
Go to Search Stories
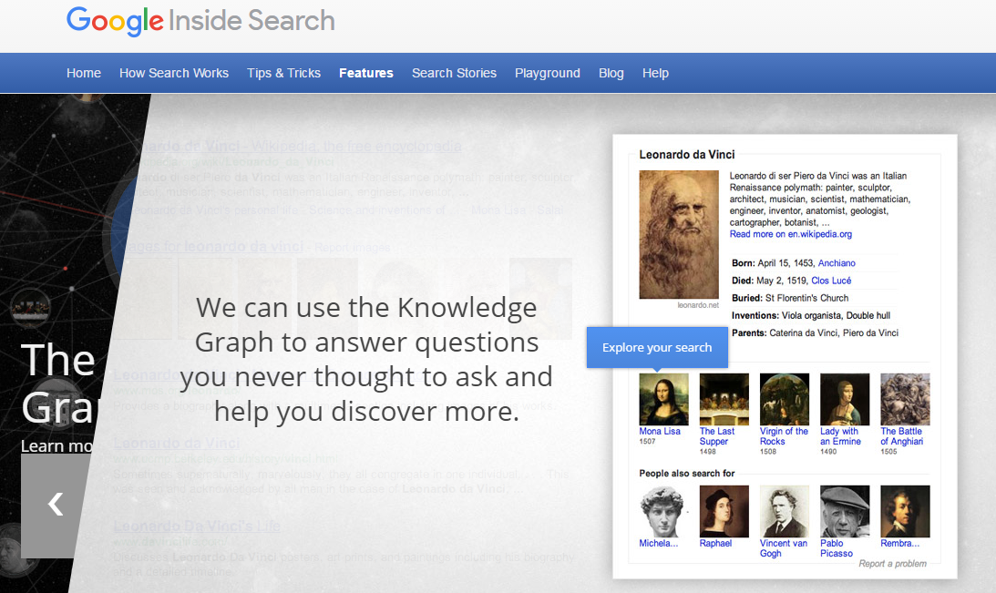tap(454, 73)
